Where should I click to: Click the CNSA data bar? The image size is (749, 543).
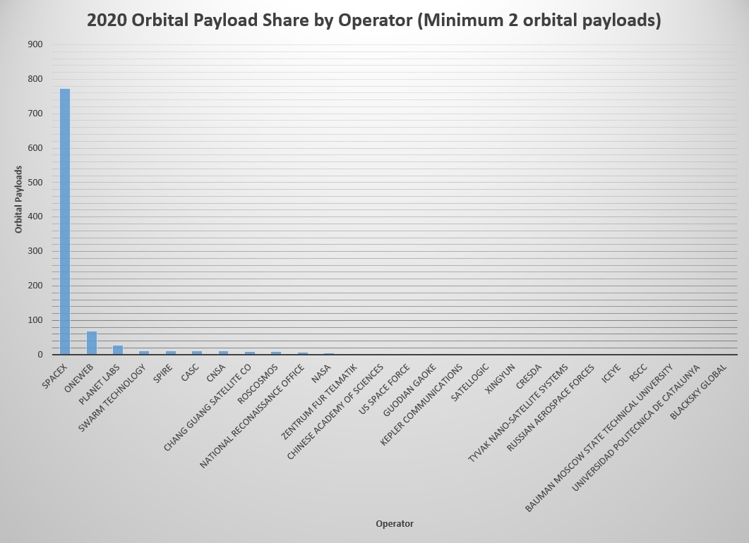pyautogui.click(x=223, y=352)
